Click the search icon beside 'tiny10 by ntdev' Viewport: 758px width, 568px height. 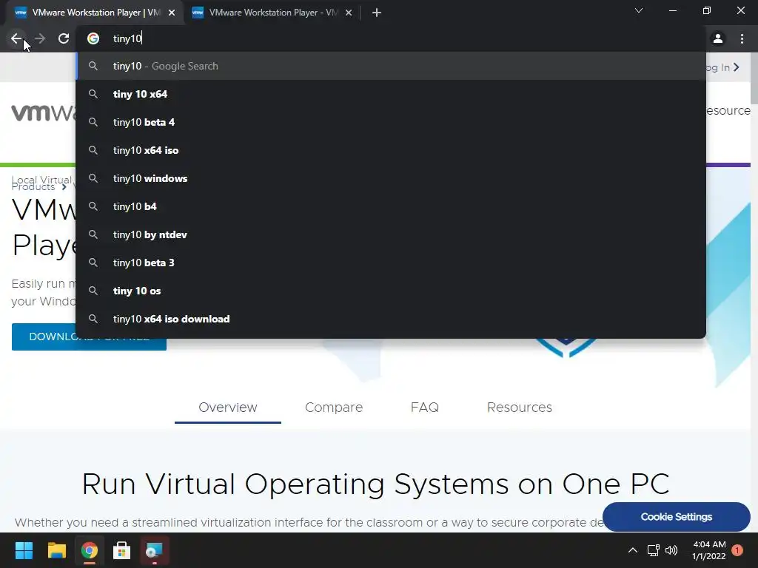[93, 234]
